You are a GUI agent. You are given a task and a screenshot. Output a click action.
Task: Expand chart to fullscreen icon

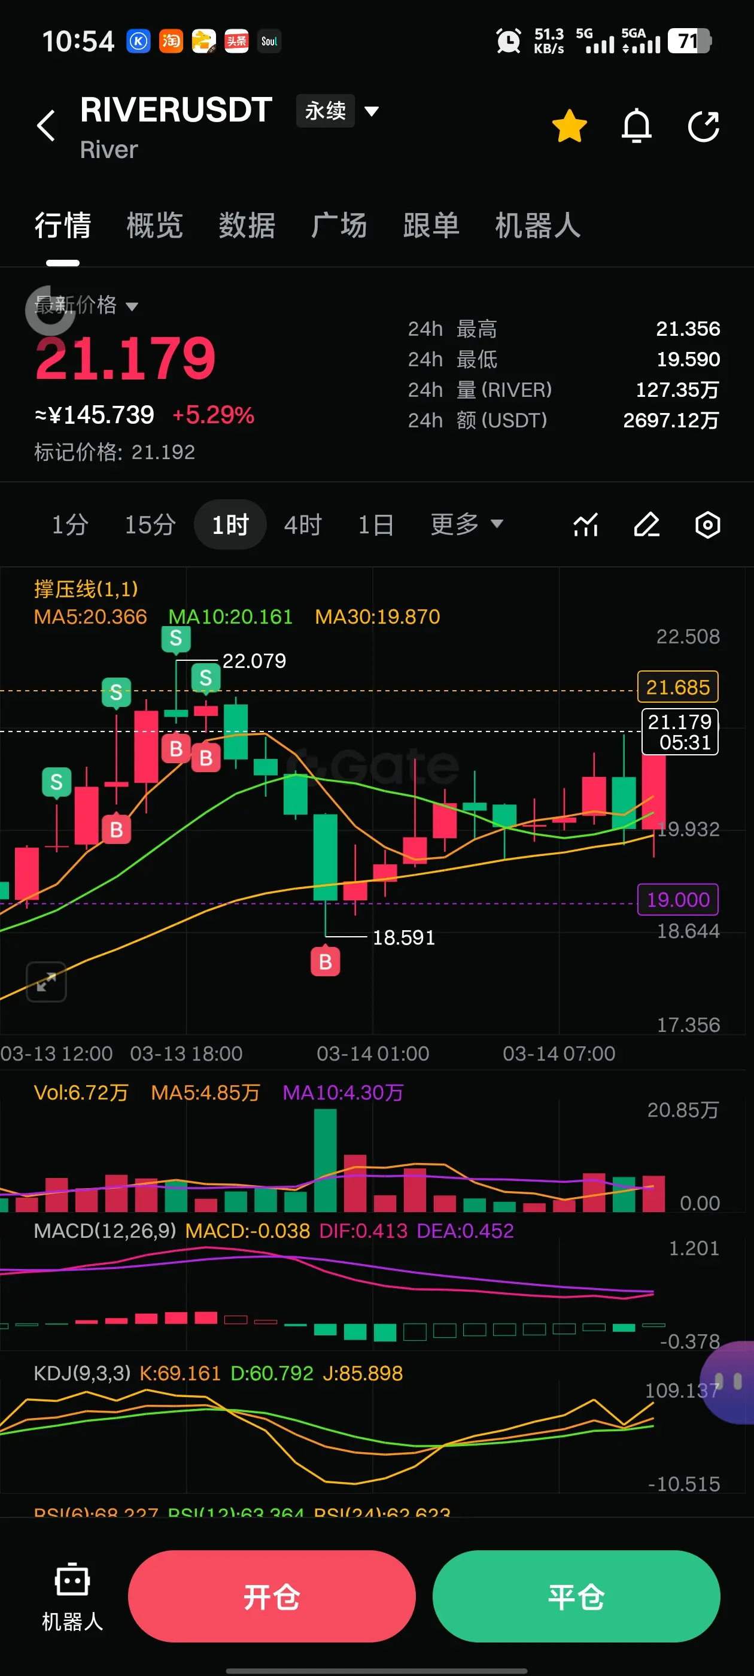pos(46,981)
